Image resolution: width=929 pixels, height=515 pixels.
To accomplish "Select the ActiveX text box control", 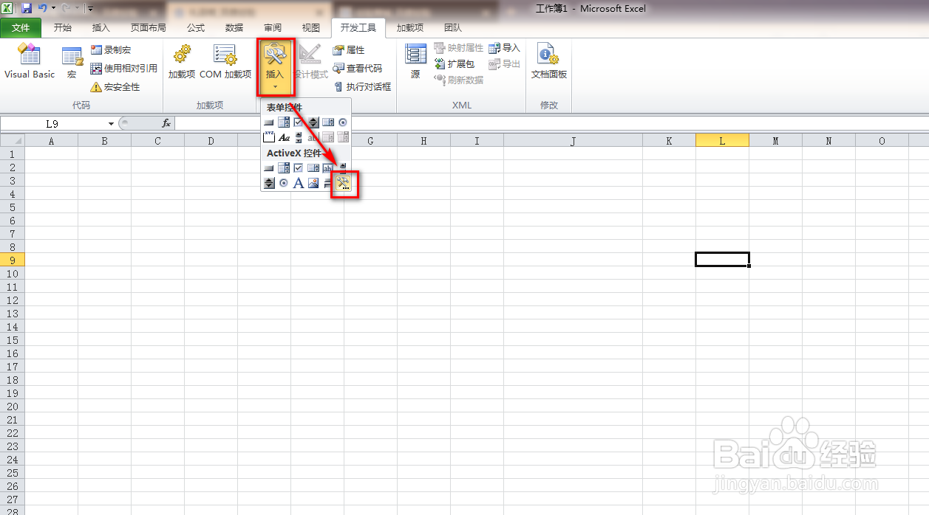I will (328, 168).
